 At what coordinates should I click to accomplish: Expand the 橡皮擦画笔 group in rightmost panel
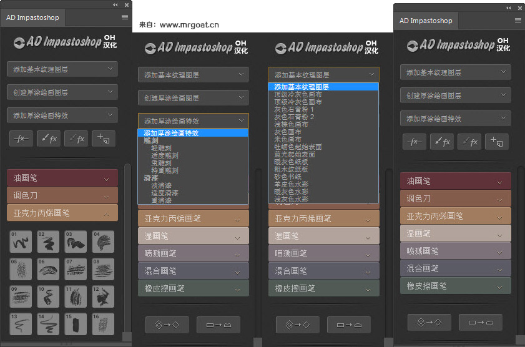pyautogui.click(x=455, y=286)
